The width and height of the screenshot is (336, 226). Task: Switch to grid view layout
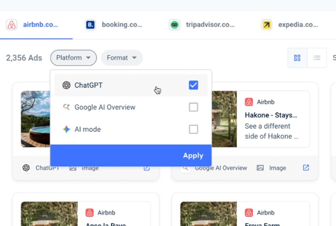point(297,58)
